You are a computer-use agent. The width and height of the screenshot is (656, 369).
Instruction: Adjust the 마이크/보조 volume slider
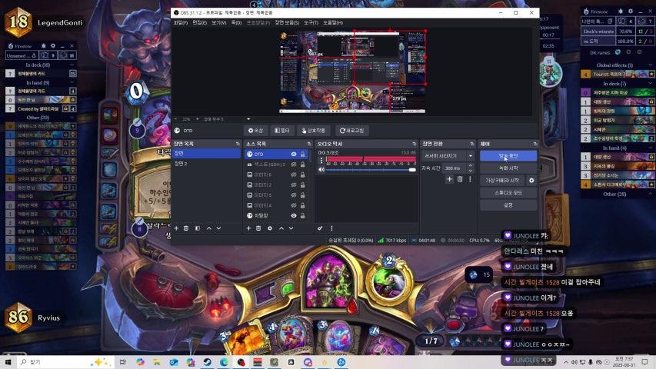click(x=371, y=170)
